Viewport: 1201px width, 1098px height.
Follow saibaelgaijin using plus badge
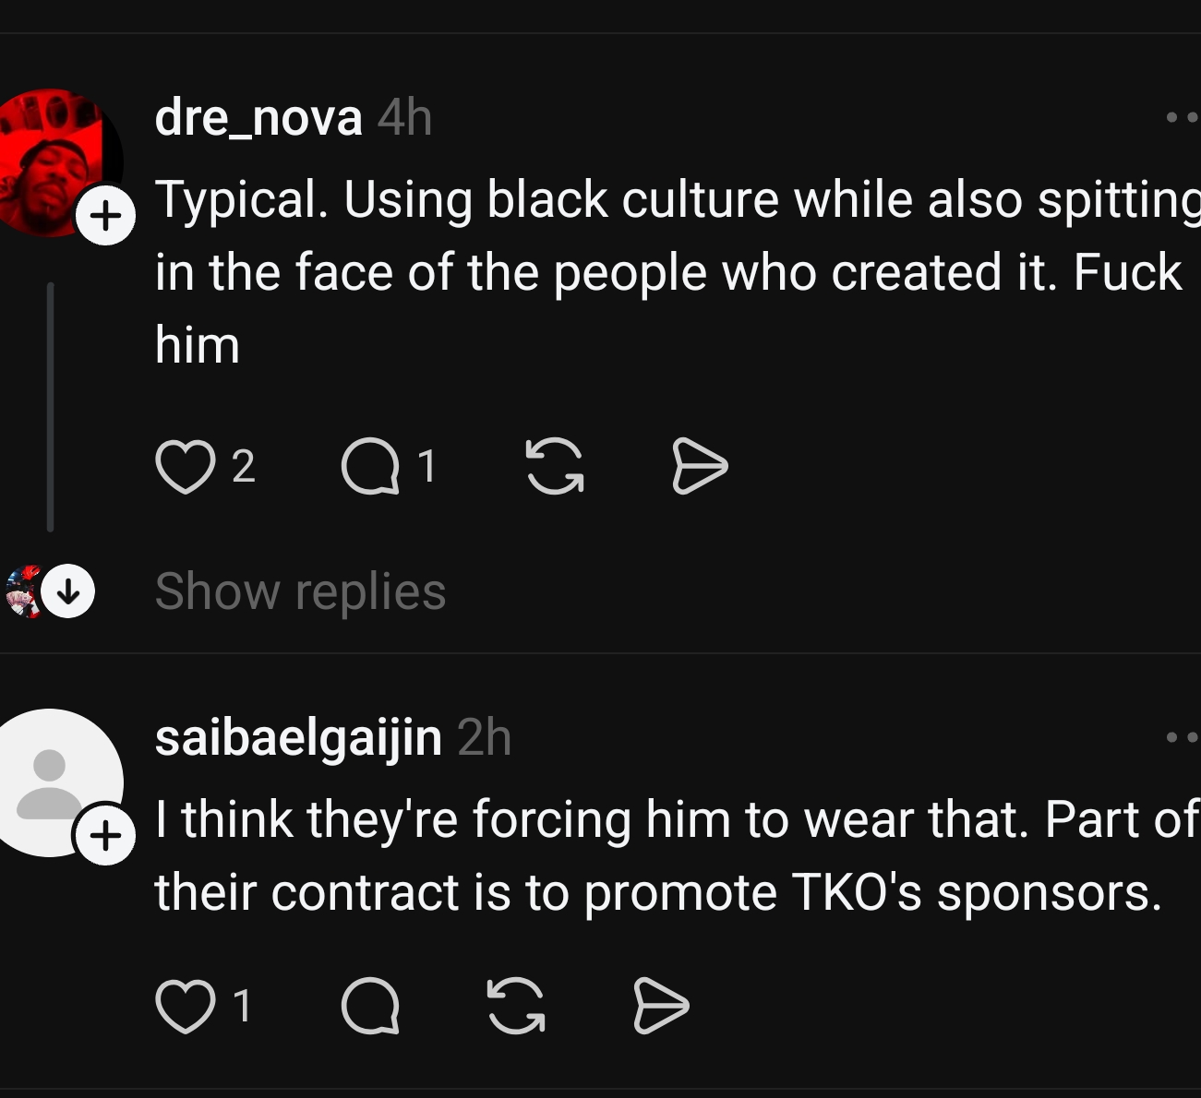pos(105,836)
